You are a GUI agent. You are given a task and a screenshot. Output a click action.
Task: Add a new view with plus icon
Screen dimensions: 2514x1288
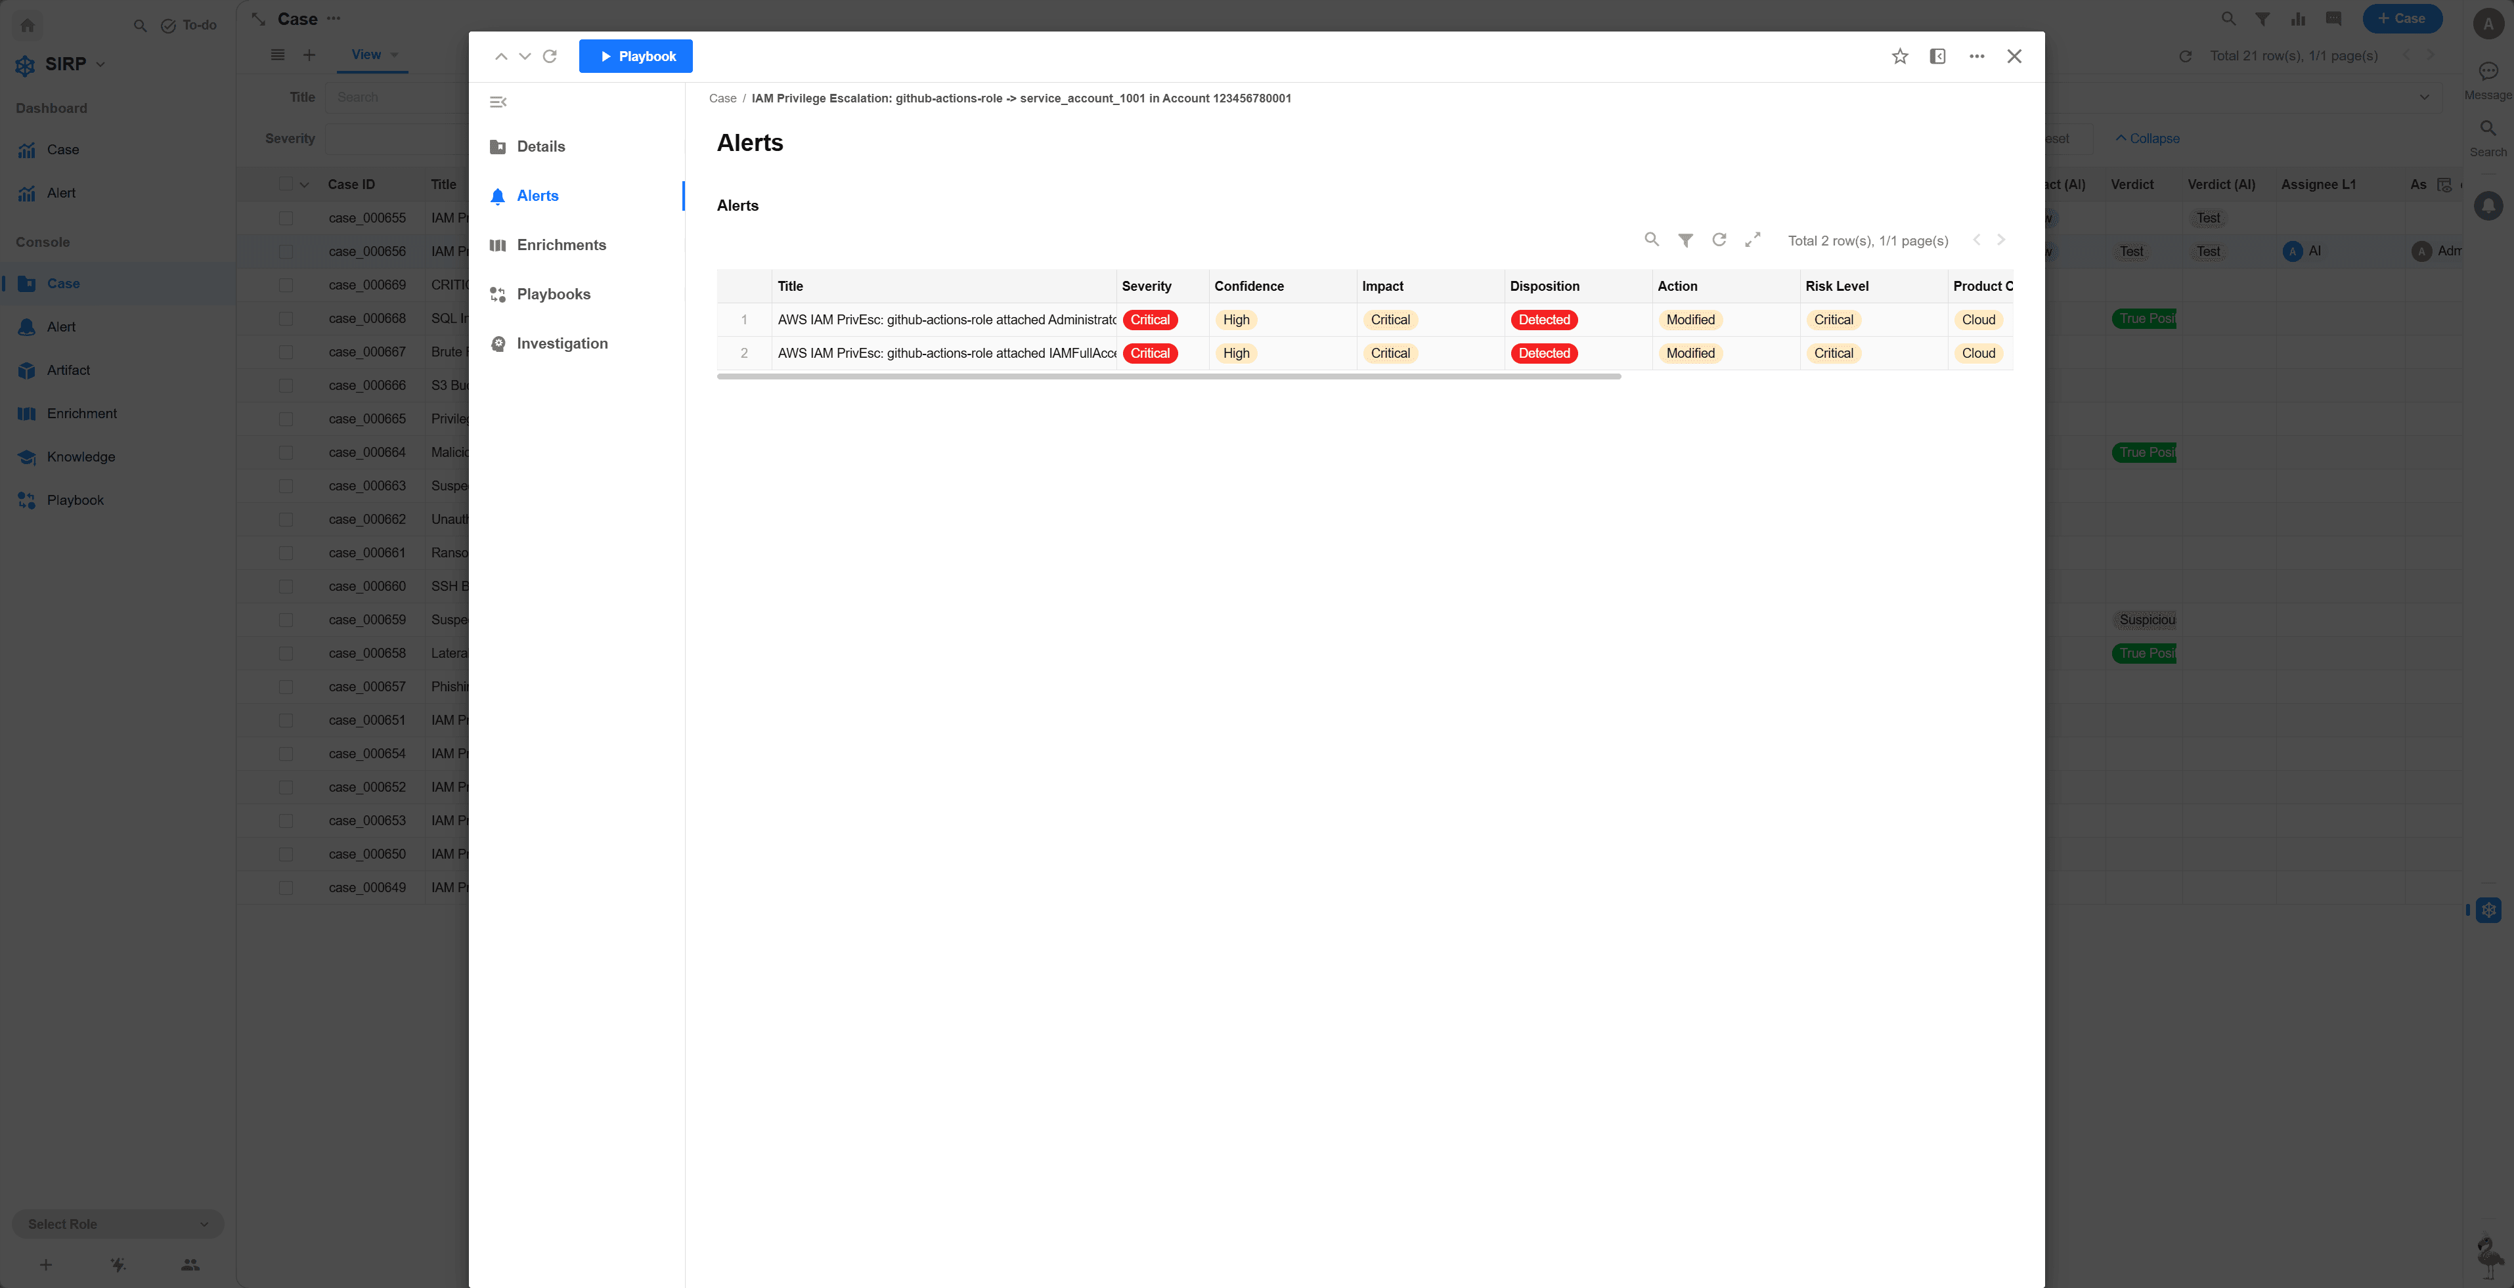click(309, 56)
